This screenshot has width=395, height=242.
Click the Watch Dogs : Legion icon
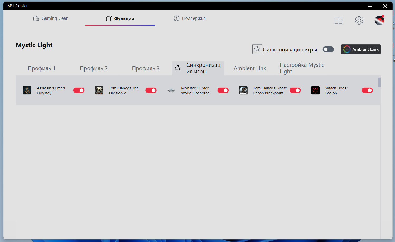coord(315,90)
